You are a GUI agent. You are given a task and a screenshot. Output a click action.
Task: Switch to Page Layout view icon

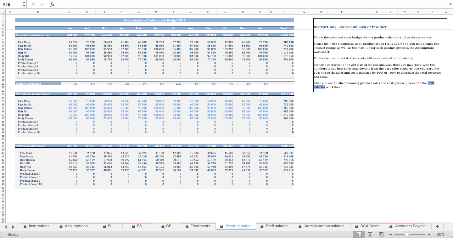click(370, 234)
